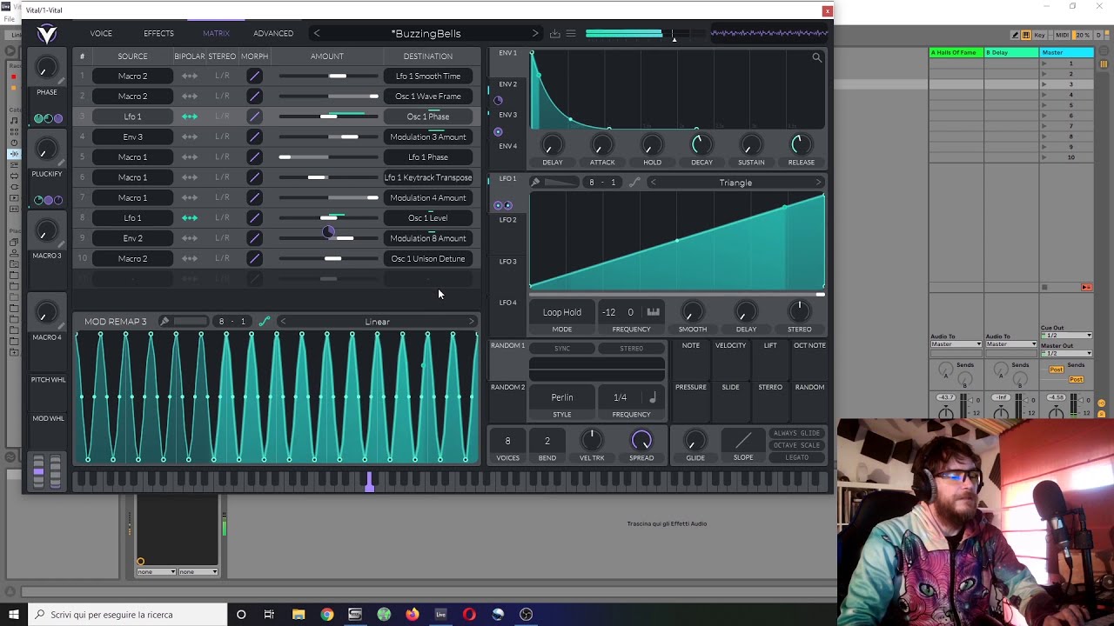
Task: Click the DECAY knob in envelope
Action: click(701, 144)
